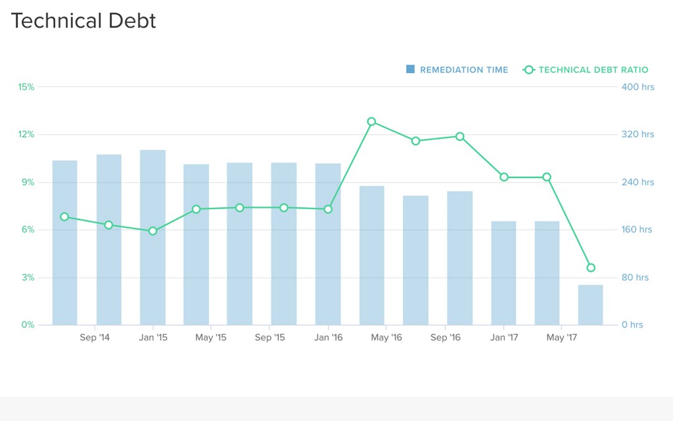The width and height of the screenshot is (673, 421).
Task: Click the line point above Sep '14
Action: coord(108,225)
